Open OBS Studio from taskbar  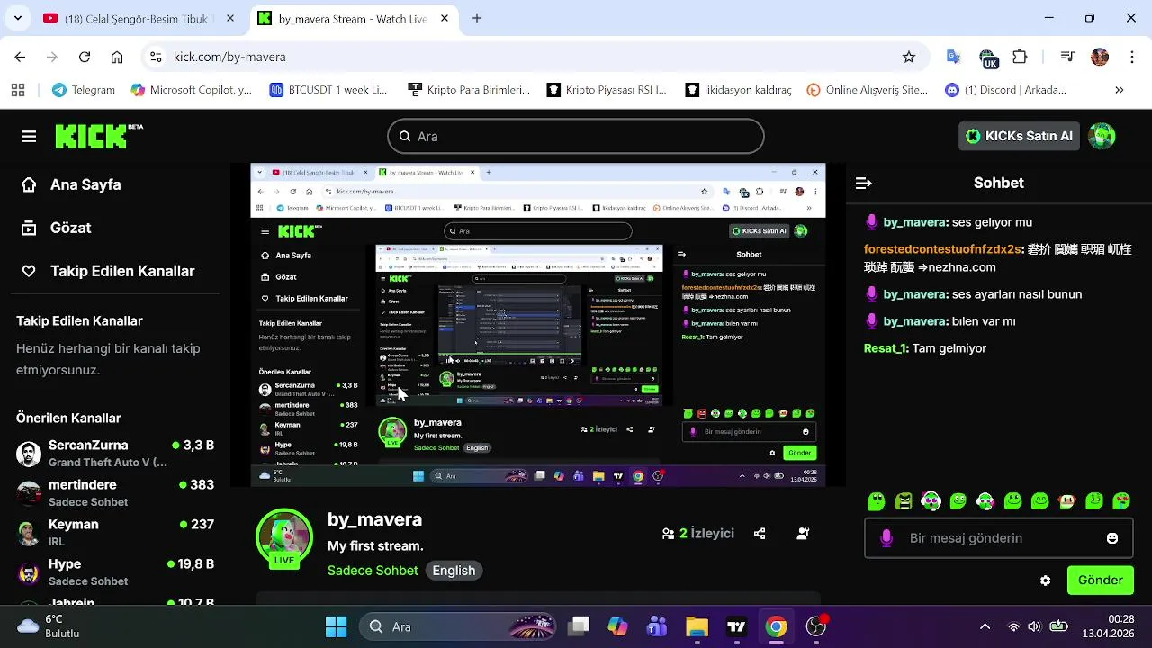tap(816, 626)
